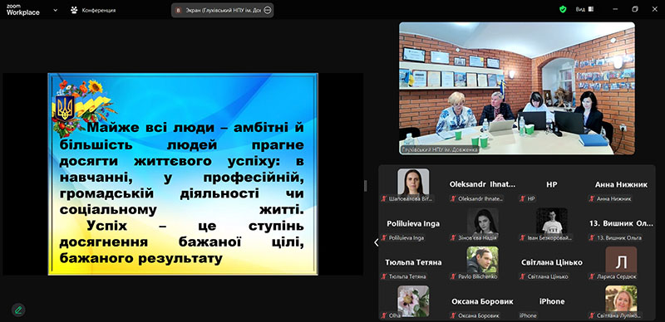The height and width of the screenshot is (322, 665).
Task: Click Pavlo Bilichenko video thumbnail
Action: coord(482,259)
